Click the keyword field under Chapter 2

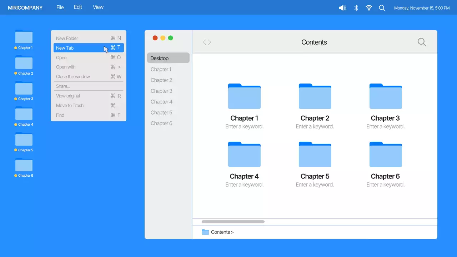(315, 126)
